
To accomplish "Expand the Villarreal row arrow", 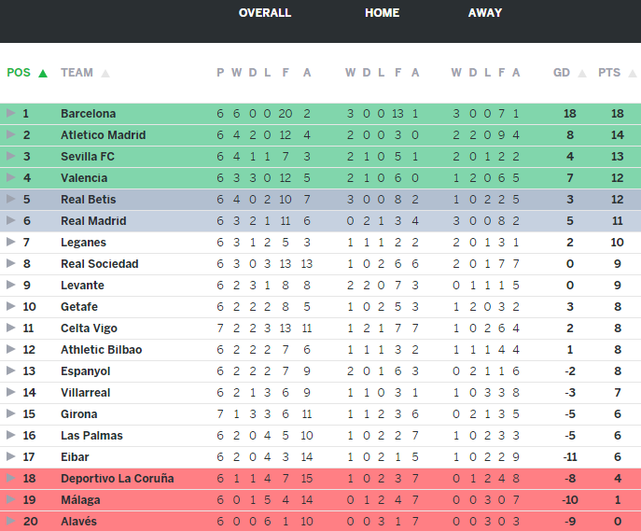I will [11, 393].
